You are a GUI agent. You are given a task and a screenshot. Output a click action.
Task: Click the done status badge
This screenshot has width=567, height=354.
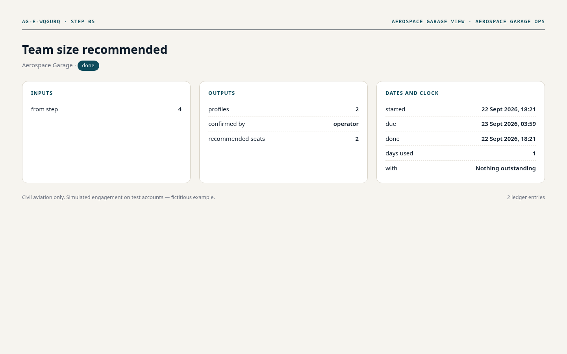click(x=88, y=66)
